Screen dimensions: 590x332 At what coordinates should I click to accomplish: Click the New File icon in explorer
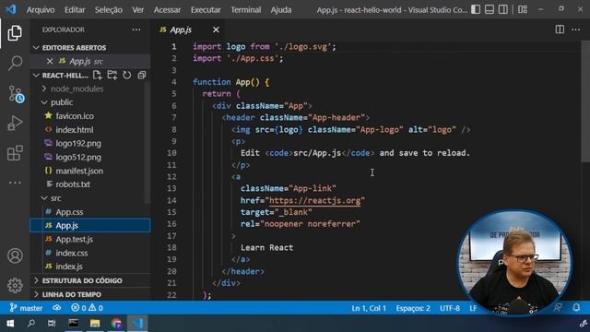tap(98, 76)
